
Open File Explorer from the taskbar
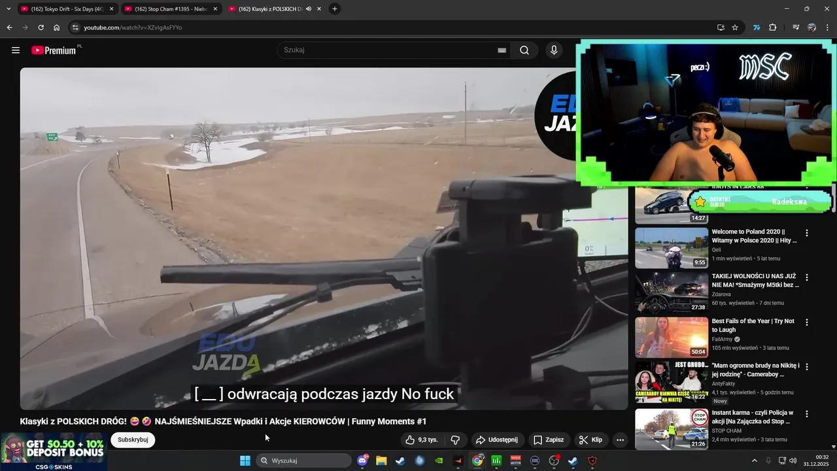pos(381,461)
